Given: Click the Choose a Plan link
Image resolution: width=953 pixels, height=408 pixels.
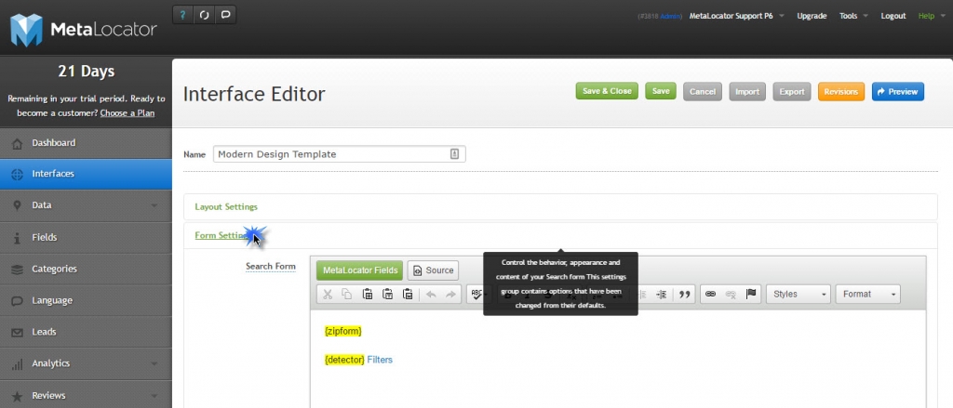Looking at the screenshot, I should pyautogui.click(x=127, y=113).
